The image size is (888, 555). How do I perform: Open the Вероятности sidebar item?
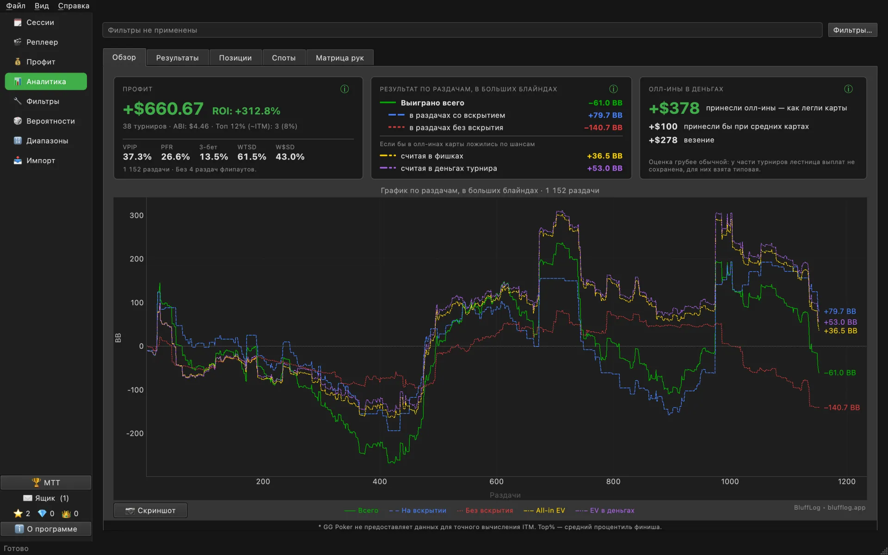click(46, 121)
